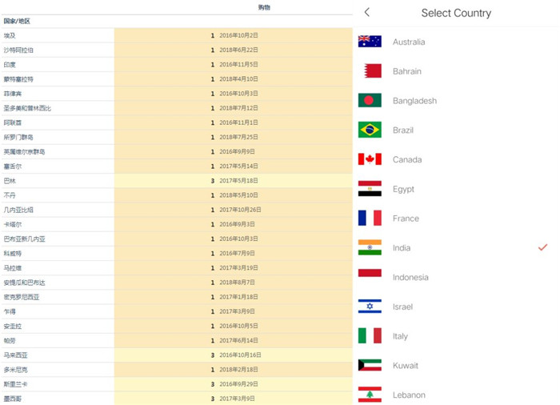Image resolution: width=560 pixels, height=405 pixels.
Task: Click the 国家/地区 column header
Action: tap(18, 21)
